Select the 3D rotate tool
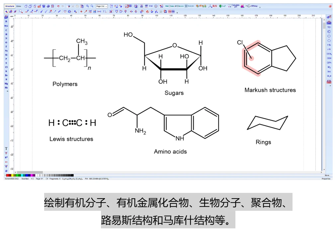Viewport: 336px width, 231px height. pyautogui.click(x=15, y=12)
